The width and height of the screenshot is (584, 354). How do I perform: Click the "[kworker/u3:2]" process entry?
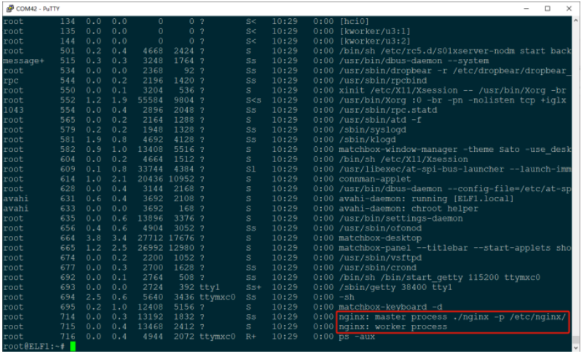pos(375,41)
